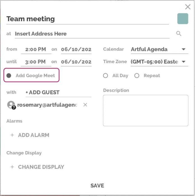Close the event dialog
Viewport: 196px width, 196px height.
point(188,7)
